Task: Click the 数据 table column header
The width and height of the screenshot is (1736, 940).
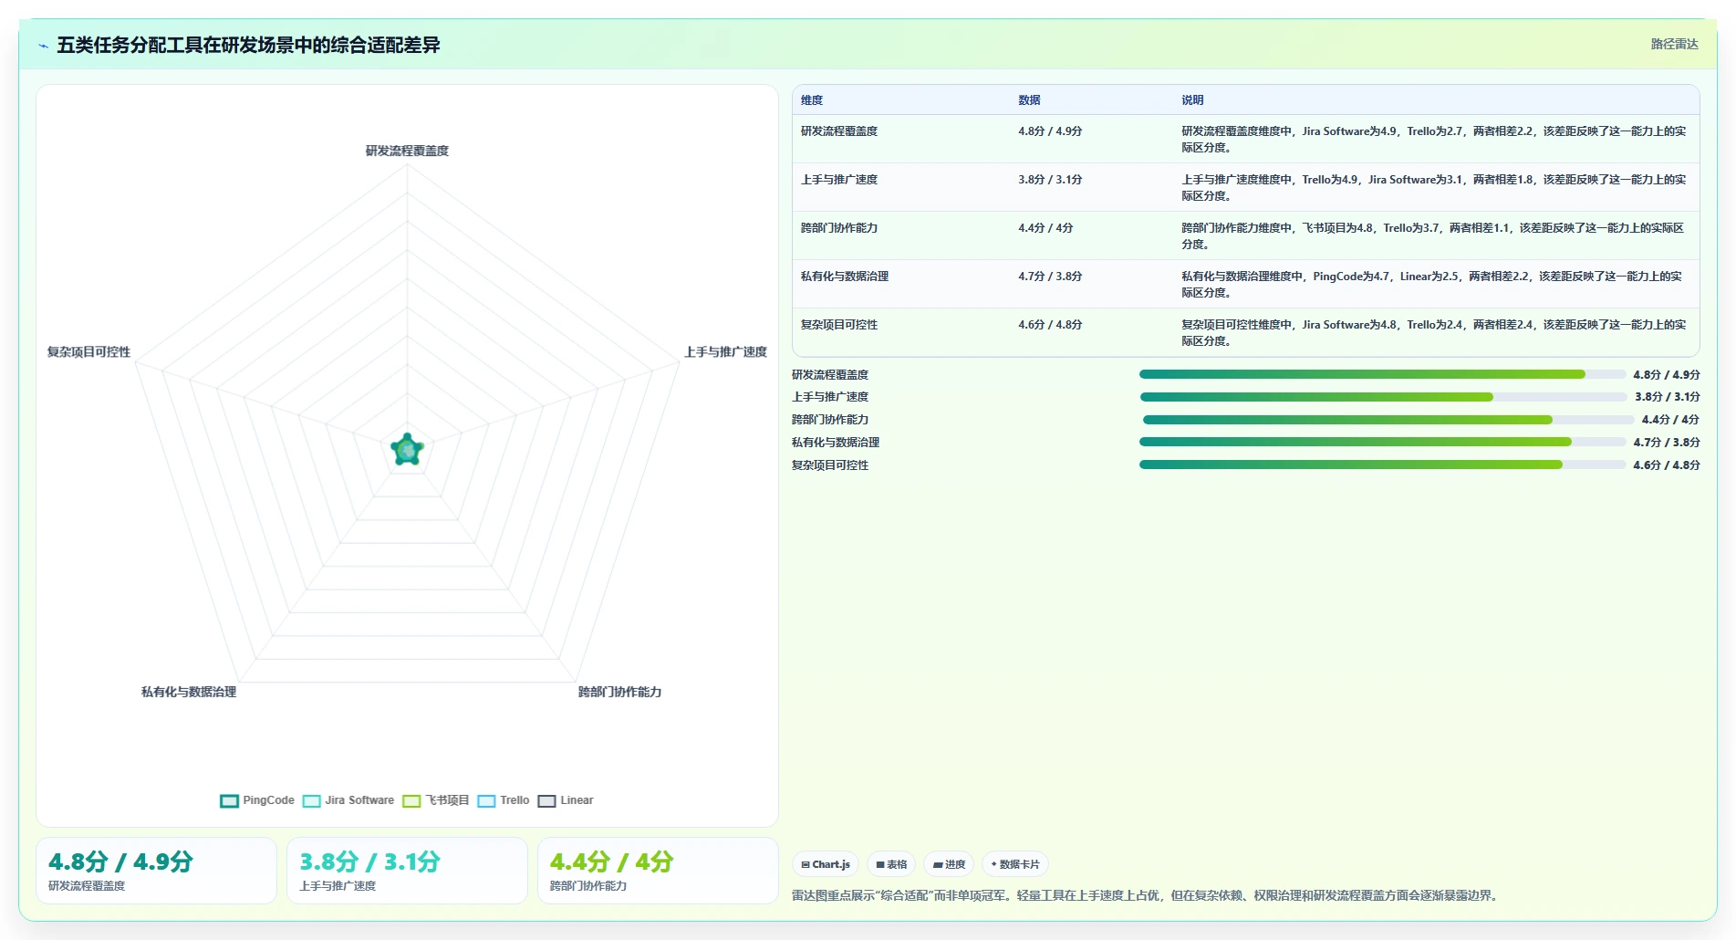Action: pos(1029,100)
